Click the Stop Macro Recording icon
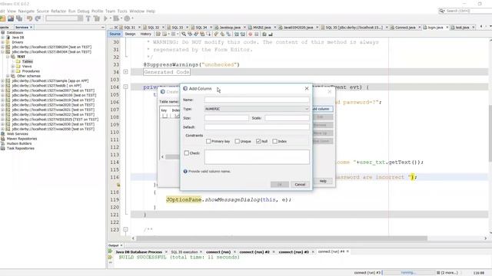Screen dimensions: 492x276 [256, 34]
